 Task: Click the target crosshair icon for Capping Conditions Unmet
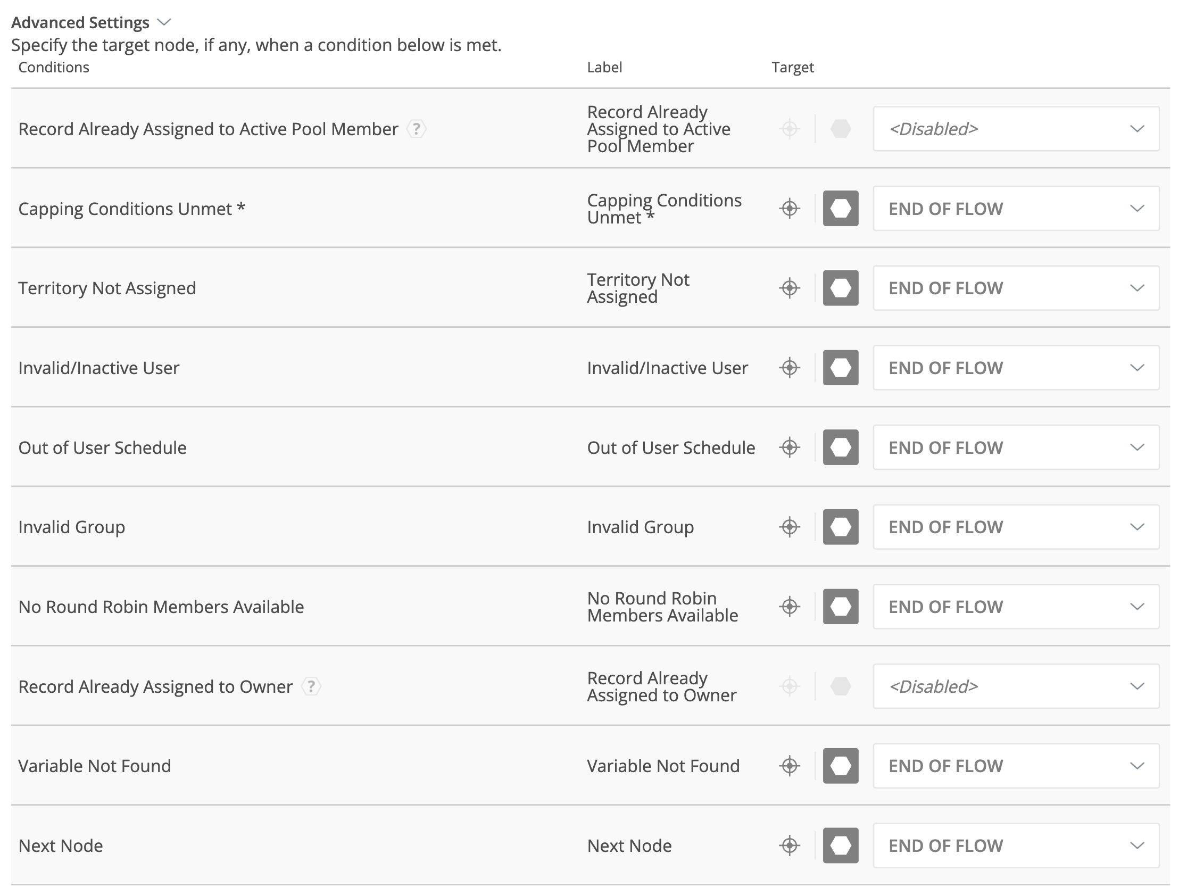click(790, 209)
